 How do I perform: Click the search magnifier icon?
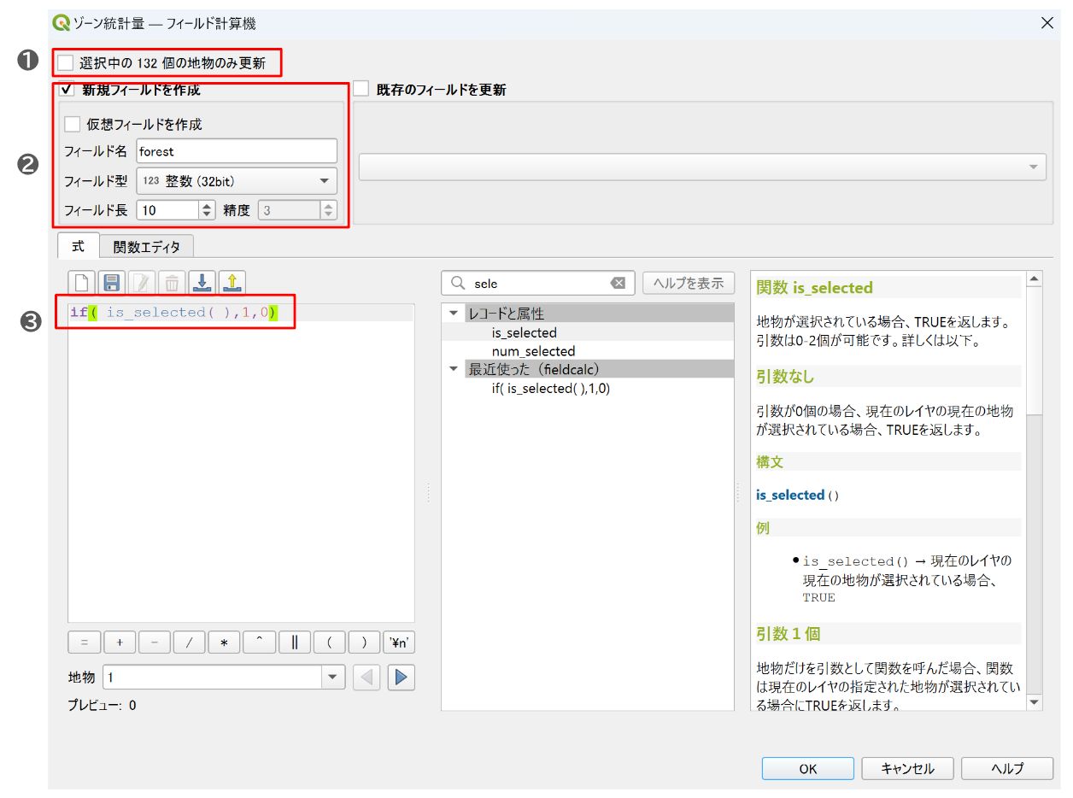(x=458, y=284)
